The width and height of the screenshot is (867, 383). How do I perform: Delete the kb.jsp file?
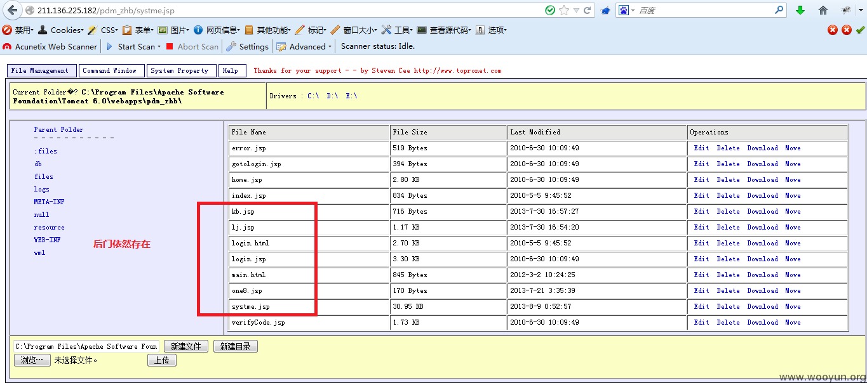click(728, 211)
